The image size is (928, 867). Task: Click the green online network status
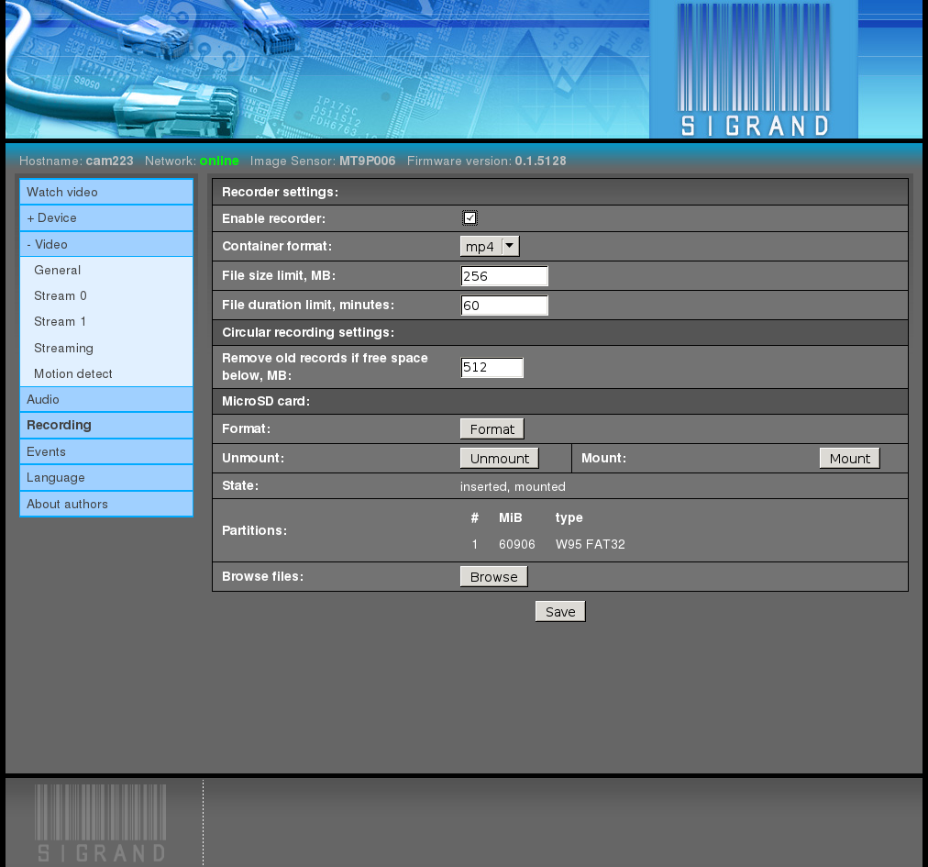tap(219, 161)
